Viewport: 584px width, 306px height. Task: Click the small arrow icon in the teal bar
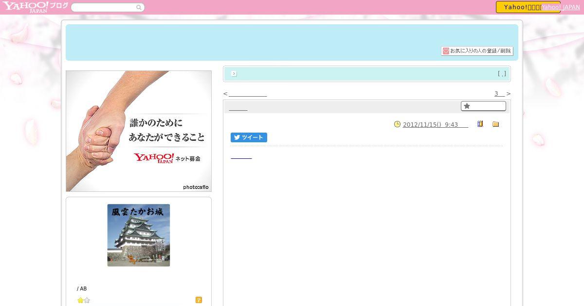pos(234,74)
